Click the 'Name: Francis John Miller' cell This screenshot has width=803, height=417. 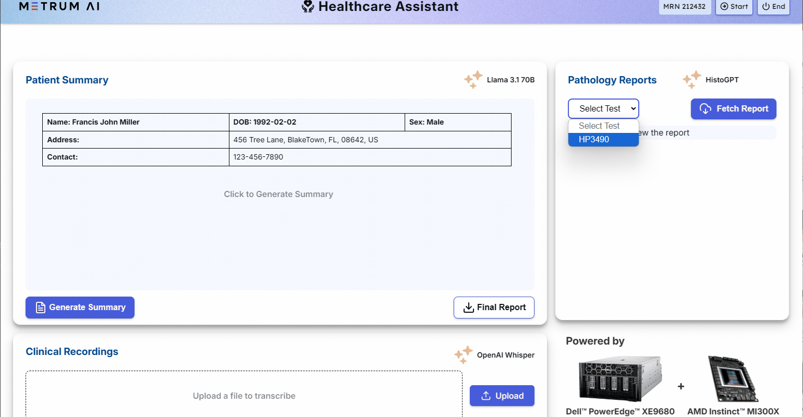click(x=136, y=122)
